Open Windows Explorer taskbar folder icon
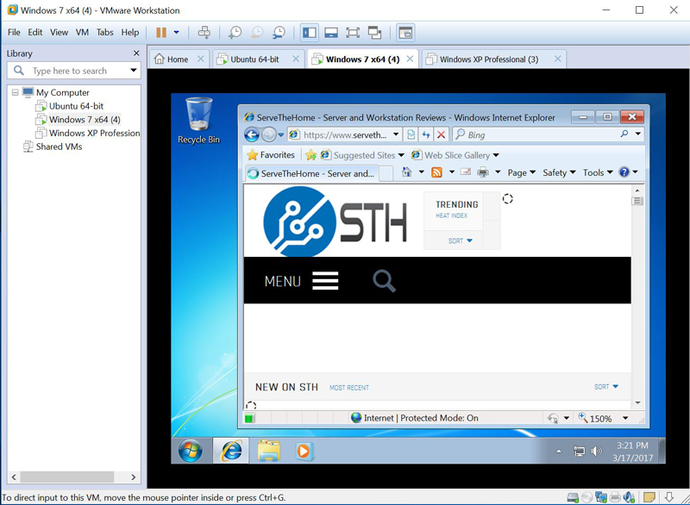This screenshot has height=505, width=690. [268, 451]
